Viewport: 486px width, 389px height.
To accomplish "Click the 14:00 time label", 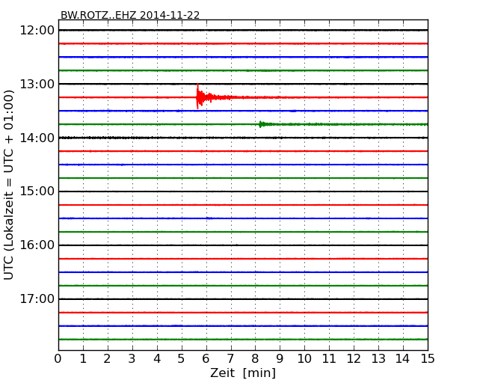I will click(37, 138).
